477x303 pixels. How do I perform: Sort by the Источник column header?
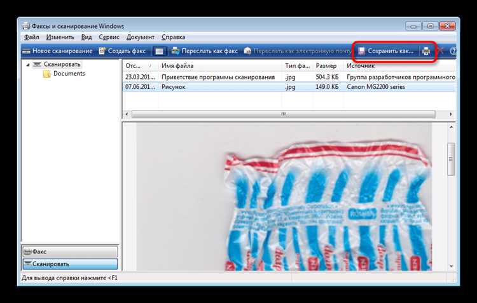pos(400,65)
